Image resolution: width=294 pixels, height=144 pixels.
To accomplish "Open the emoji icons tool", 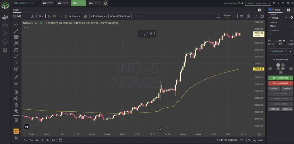I will (16, 69).
